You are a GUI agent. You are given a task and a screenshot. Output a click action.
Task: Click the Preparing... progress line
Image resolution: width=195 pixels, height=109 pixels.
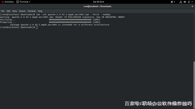pyautogui.click(x=50, y=22)
